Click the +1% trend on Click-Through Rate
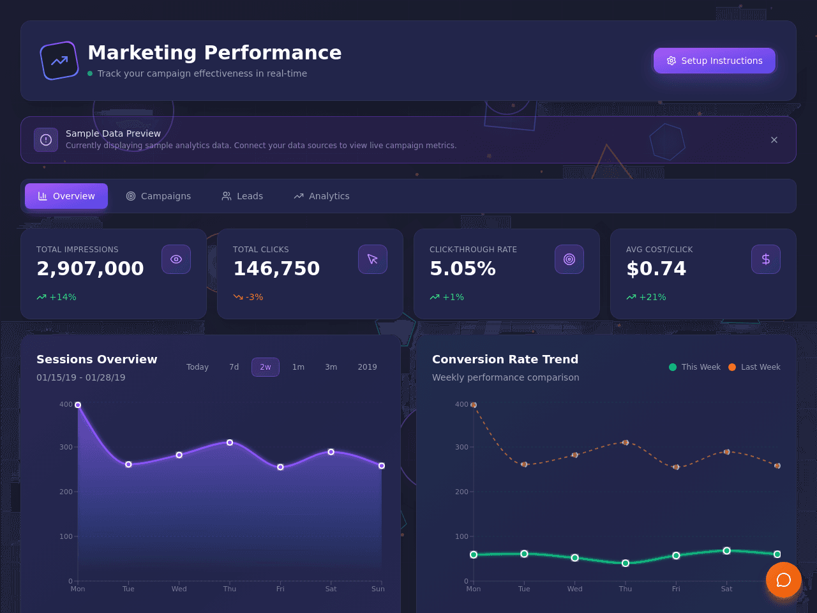The height and width of the screenshot is (613, 817). point(447,297)
